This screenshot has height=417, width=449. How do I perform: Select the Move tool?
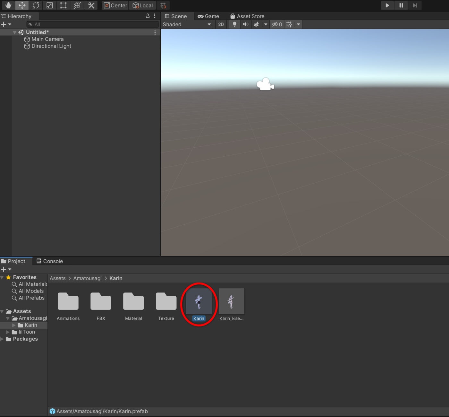pyautogui.click(x=22, y=5)
